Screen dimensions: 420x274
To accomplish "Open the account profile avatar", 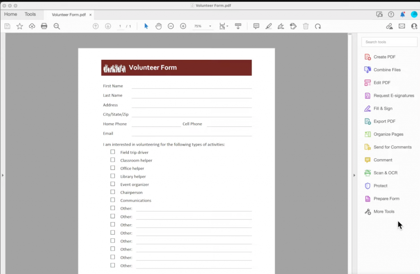I will point(414,14).
